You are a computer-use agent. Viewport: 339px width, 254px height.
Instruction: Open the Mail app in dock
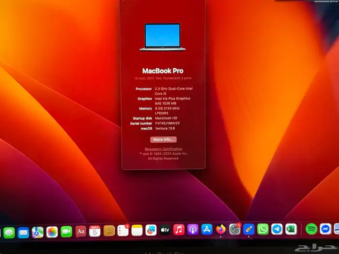(23, 233)
